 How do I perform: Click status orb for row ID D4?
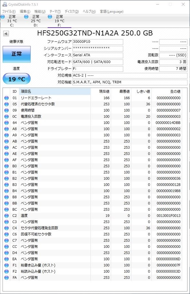tap(6, 253)
